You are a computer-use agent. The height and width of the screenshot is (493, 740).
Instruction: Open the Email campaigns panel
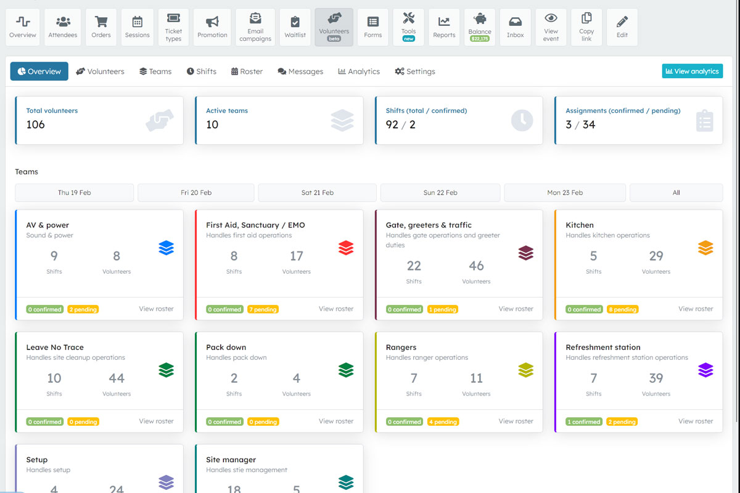(x=255, y=26)
